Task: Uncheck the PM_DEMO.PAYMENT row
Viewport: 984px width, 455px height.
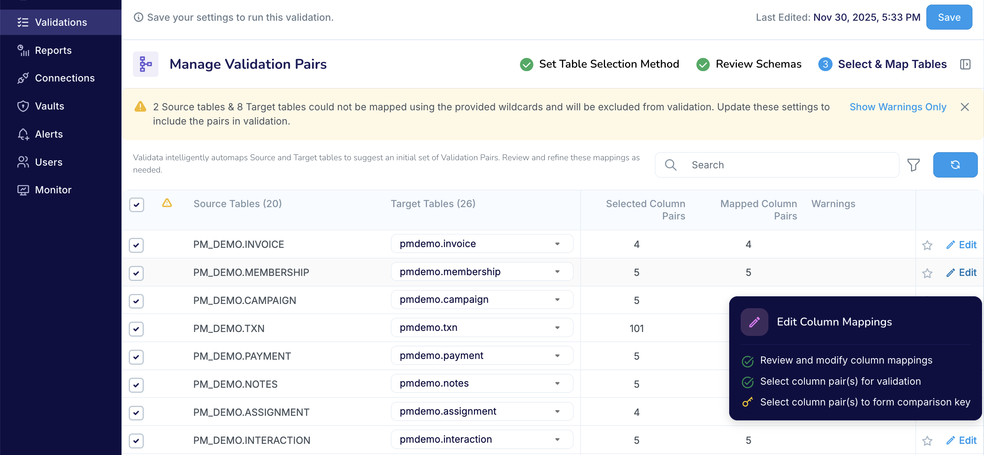Action: click(136, 357)
